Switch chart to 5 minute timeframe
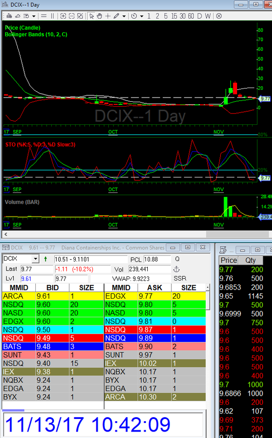This screenshot has height=438, width=272. click(166, 16)
